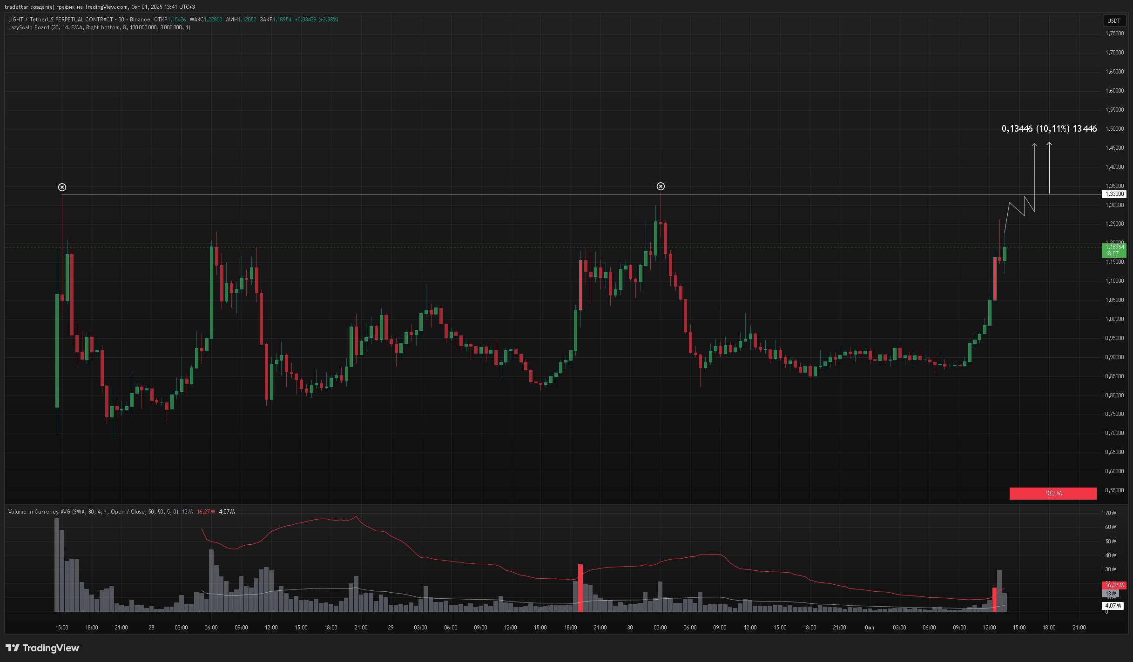Click the highlighted red volume bar near 12:30
1133x662 pixels.
click(994, 599)
